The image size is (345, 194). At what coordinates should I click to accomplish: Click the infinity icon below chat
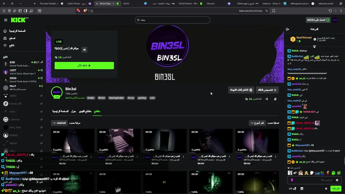point(291,189)
